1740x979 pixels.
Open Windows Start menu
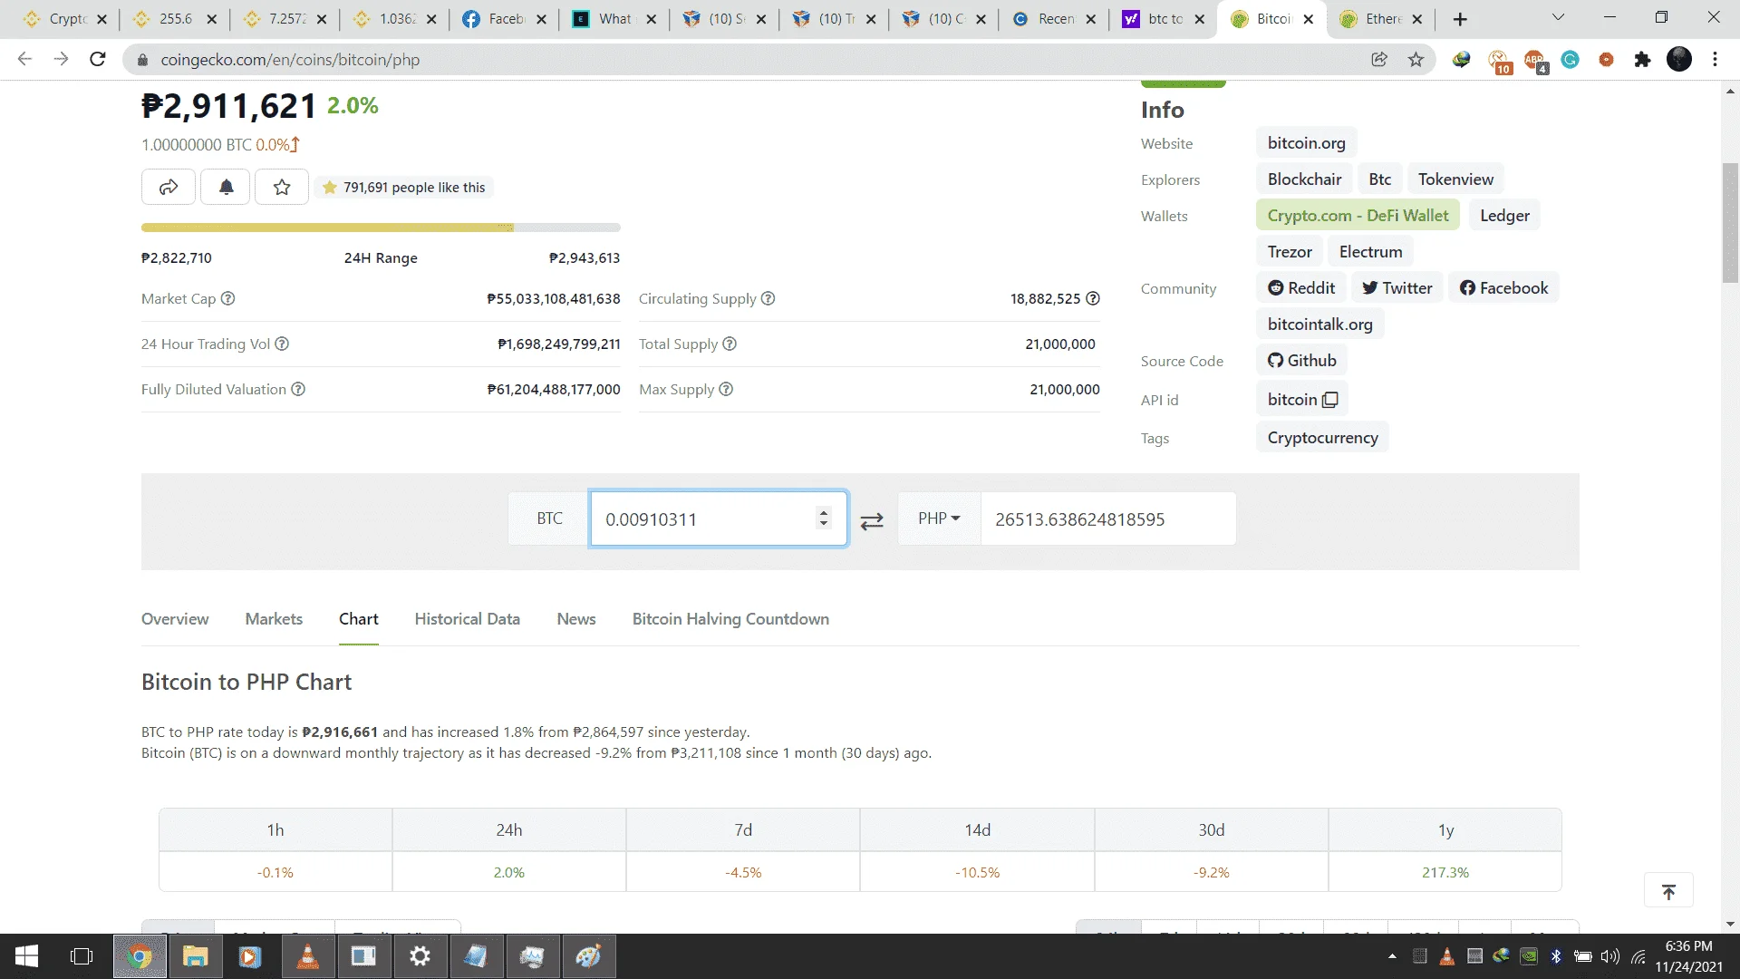pyautogui.click(x=27, y=956)
